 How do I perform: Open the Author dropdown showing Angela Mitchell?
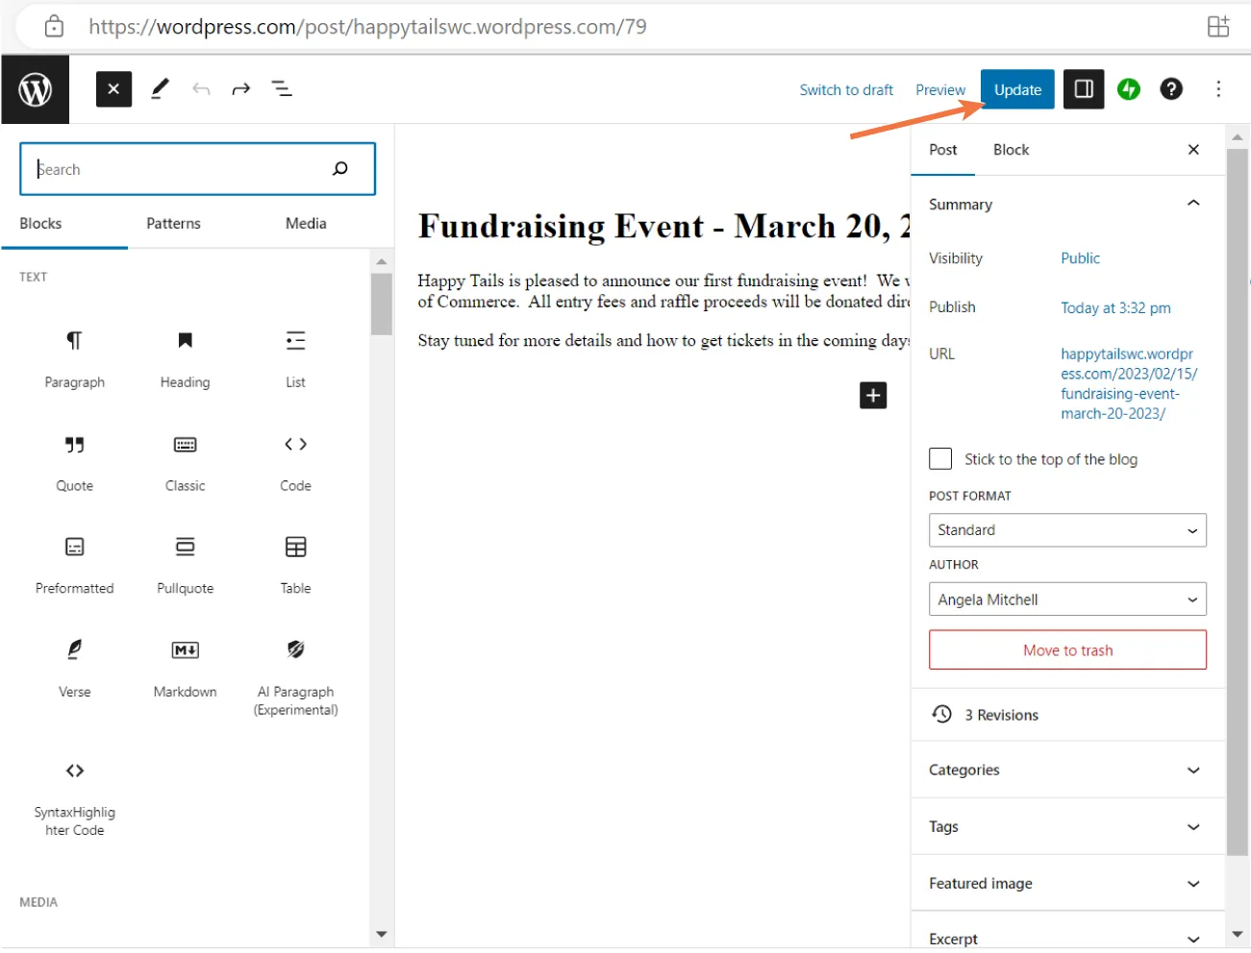coord(1067,599)
